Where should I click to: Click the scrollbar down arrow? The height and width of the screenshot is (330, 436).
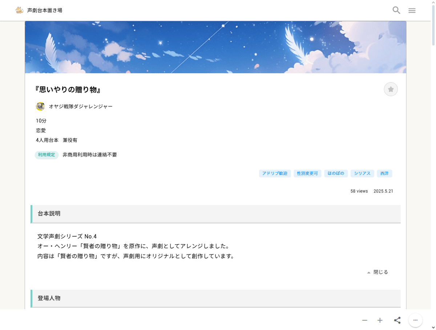click(433, 327)
